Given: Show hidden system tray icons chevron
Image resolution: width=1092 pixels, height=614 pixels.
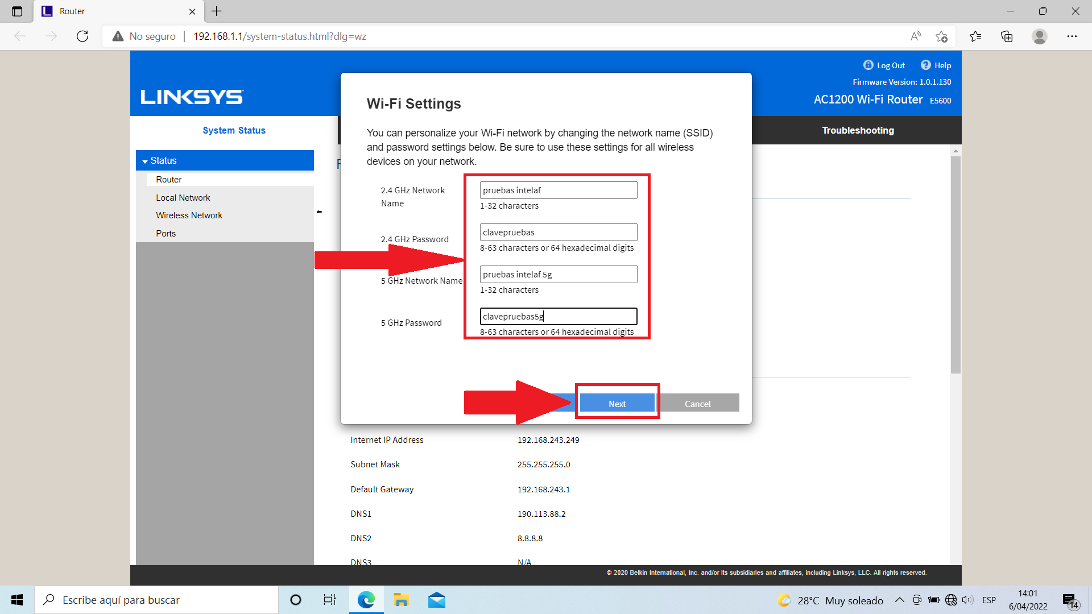Looking at the screenshot, I should pyautogui.click(x=899, y=600).
